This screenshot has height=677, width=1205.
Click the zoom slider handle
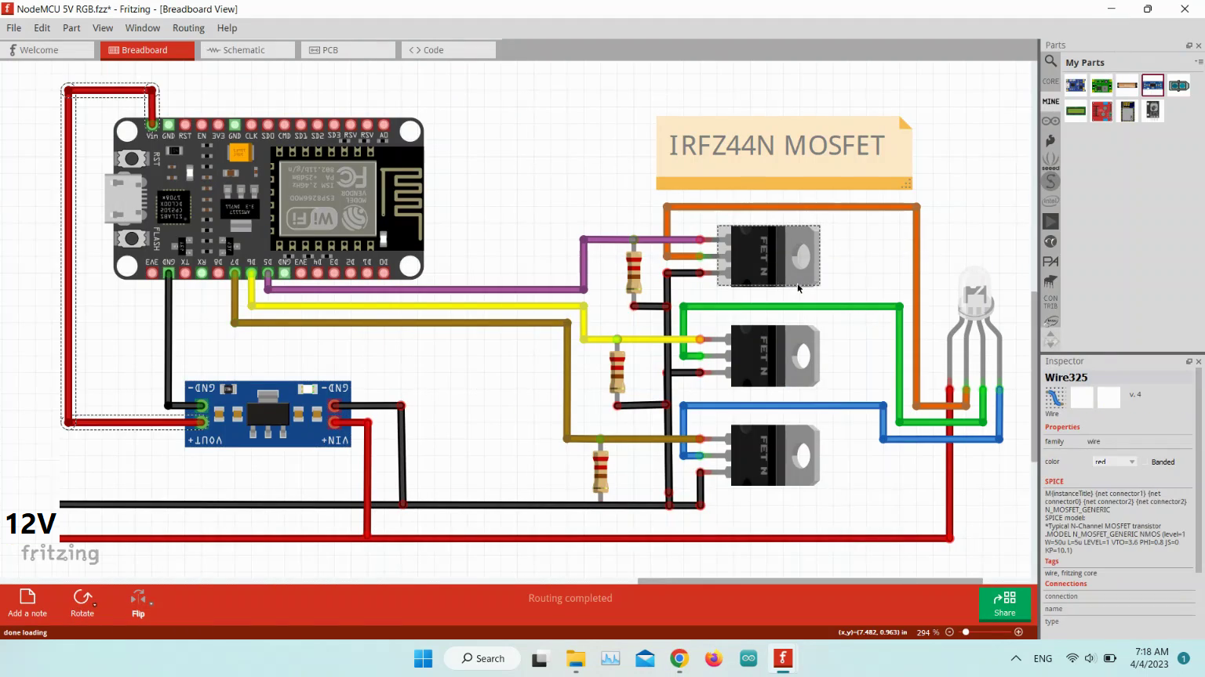click(966, 632)
